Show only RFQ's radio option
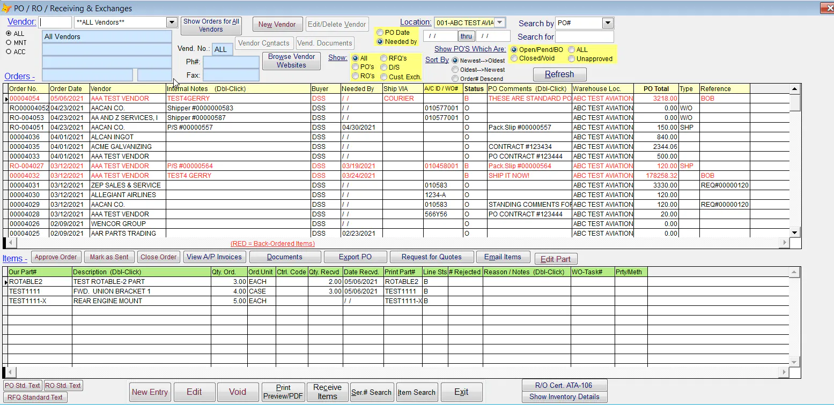The image size is (834, 405). tap(383, 58)
